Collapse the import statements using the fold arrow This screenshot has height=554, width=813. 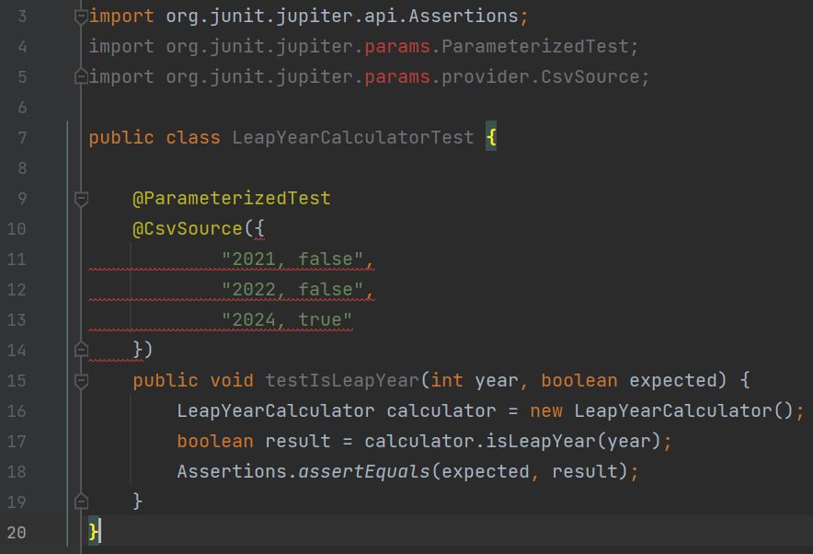click(80, 16)
